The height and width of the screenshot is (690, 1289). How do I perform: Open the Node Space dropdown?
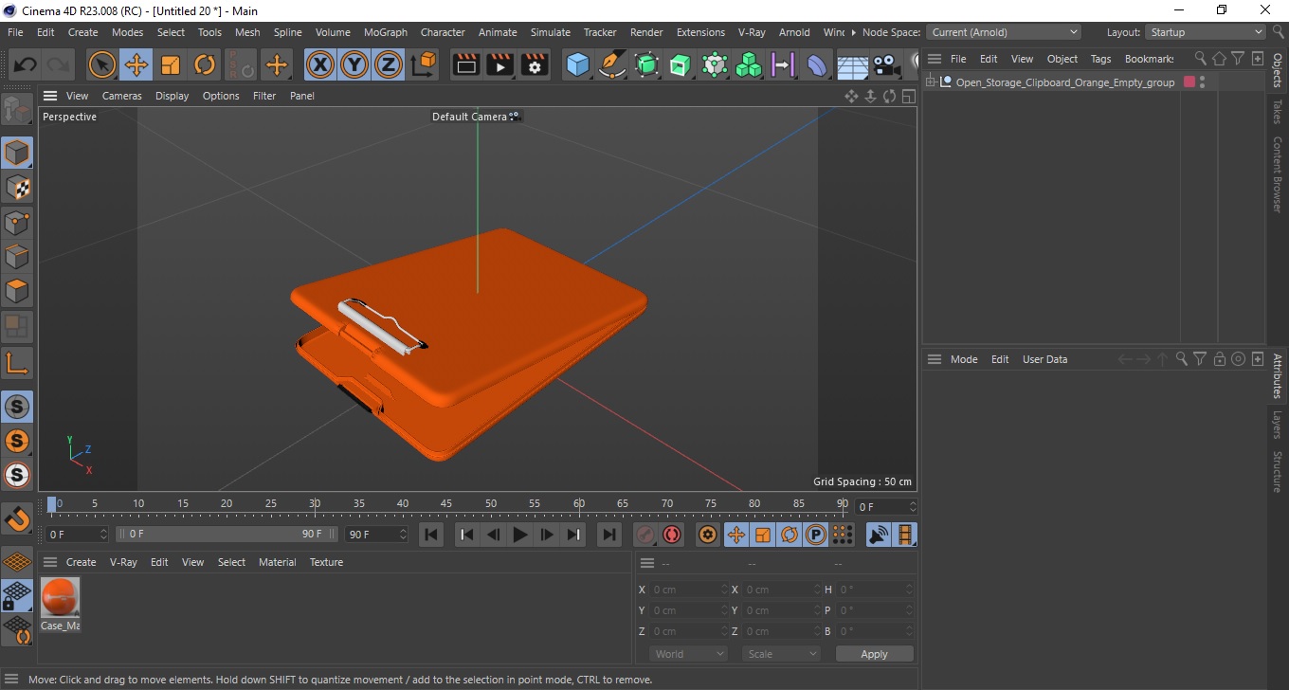(x=1005, y=32)
